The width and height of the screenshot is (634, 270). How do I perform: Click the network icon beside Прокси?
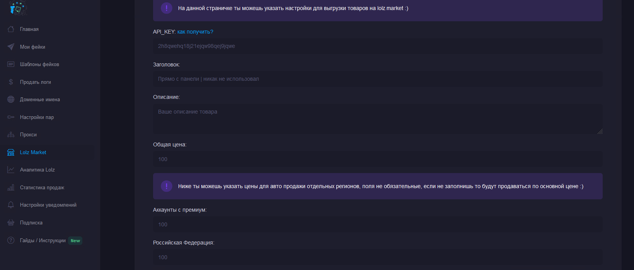11,135
